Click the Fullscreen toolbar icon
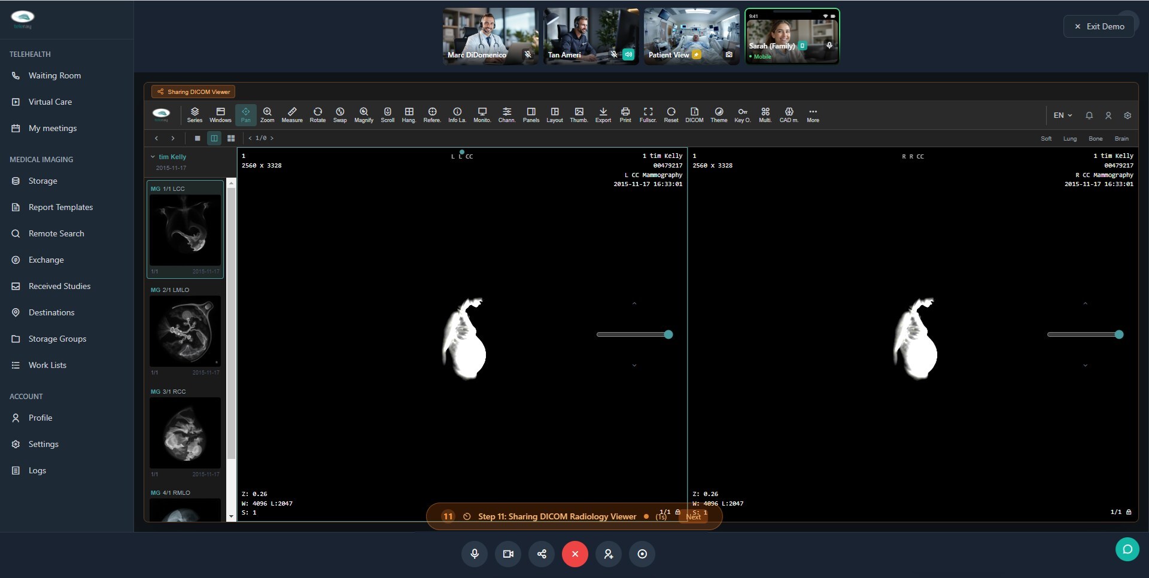The image size is (1149, 578). pos(648,115)
